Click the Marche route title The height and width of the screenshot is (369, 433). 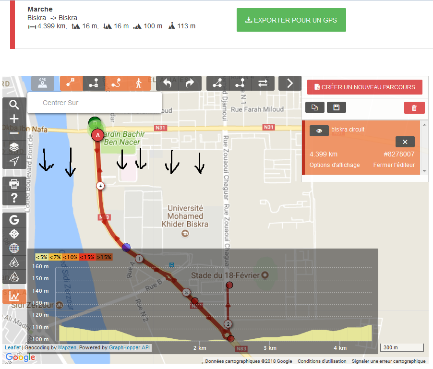[40, 9]
